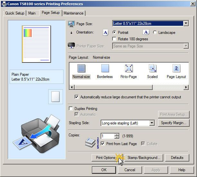
Task: Click the landscape orientation page icon
Action: (146, 33)
